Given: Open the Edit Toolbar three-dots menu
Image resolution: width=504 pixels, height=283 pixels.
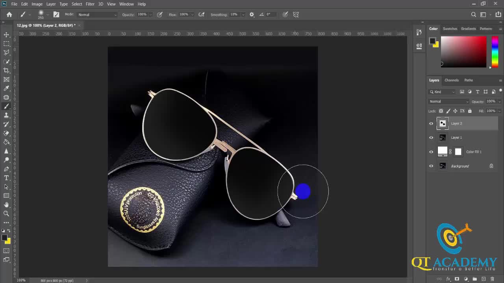Looking at the screenshot, I should [6, 222].
